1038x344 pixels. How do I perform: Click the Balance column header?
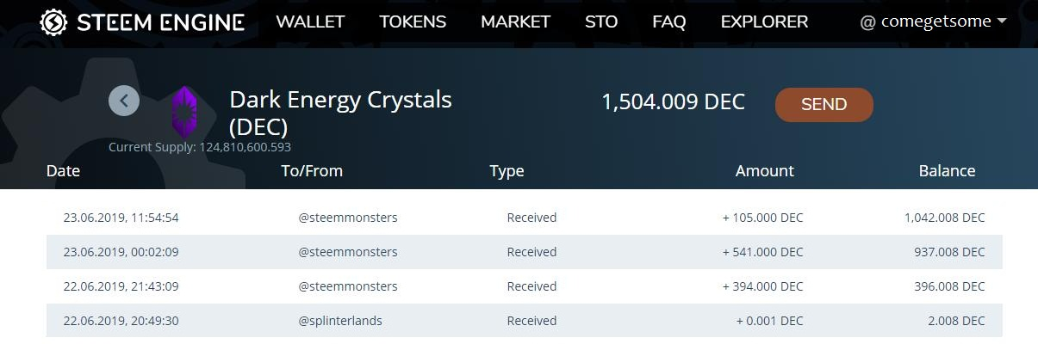pyautogui.click(x=947, y=171)
